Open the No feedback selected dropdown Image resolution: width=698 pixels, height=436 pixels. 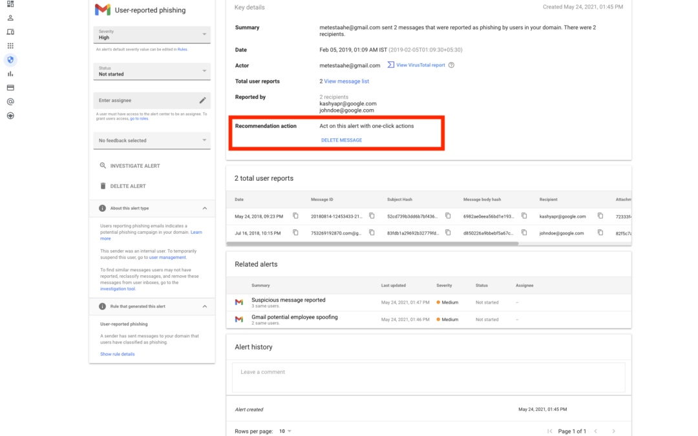(152, 141)
